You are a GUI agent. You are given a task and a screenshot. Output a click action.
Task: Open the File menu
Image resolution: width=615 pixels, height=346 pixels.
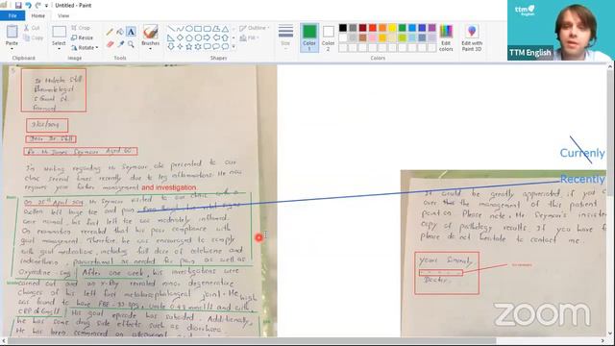pos(12,15)
